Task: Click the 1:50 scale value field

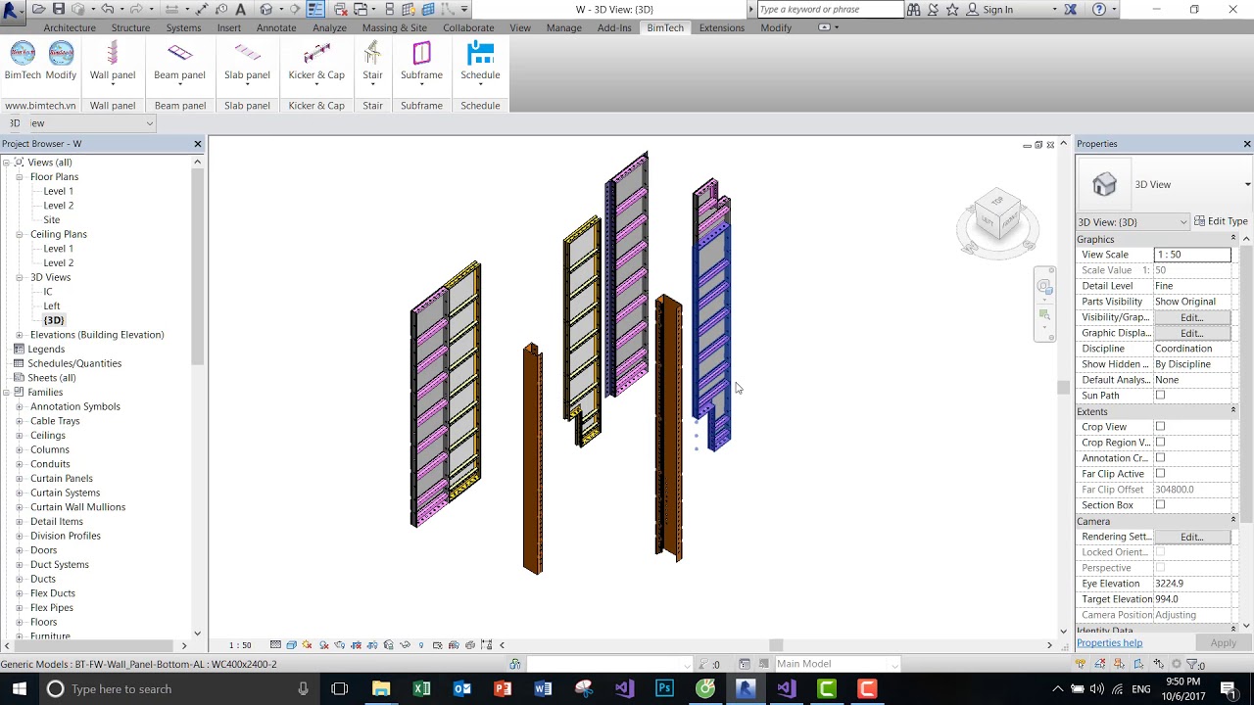Action: [x=1193, y=254]
